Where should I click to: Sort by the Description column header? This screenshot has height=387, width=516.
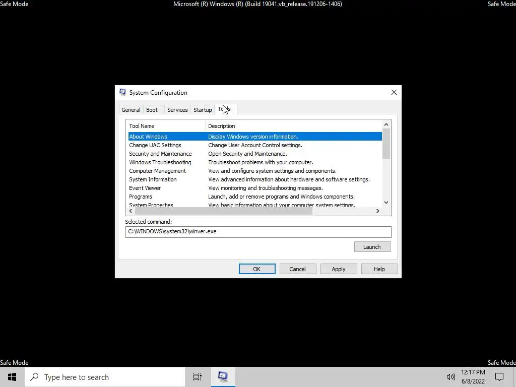click(294, 126)
